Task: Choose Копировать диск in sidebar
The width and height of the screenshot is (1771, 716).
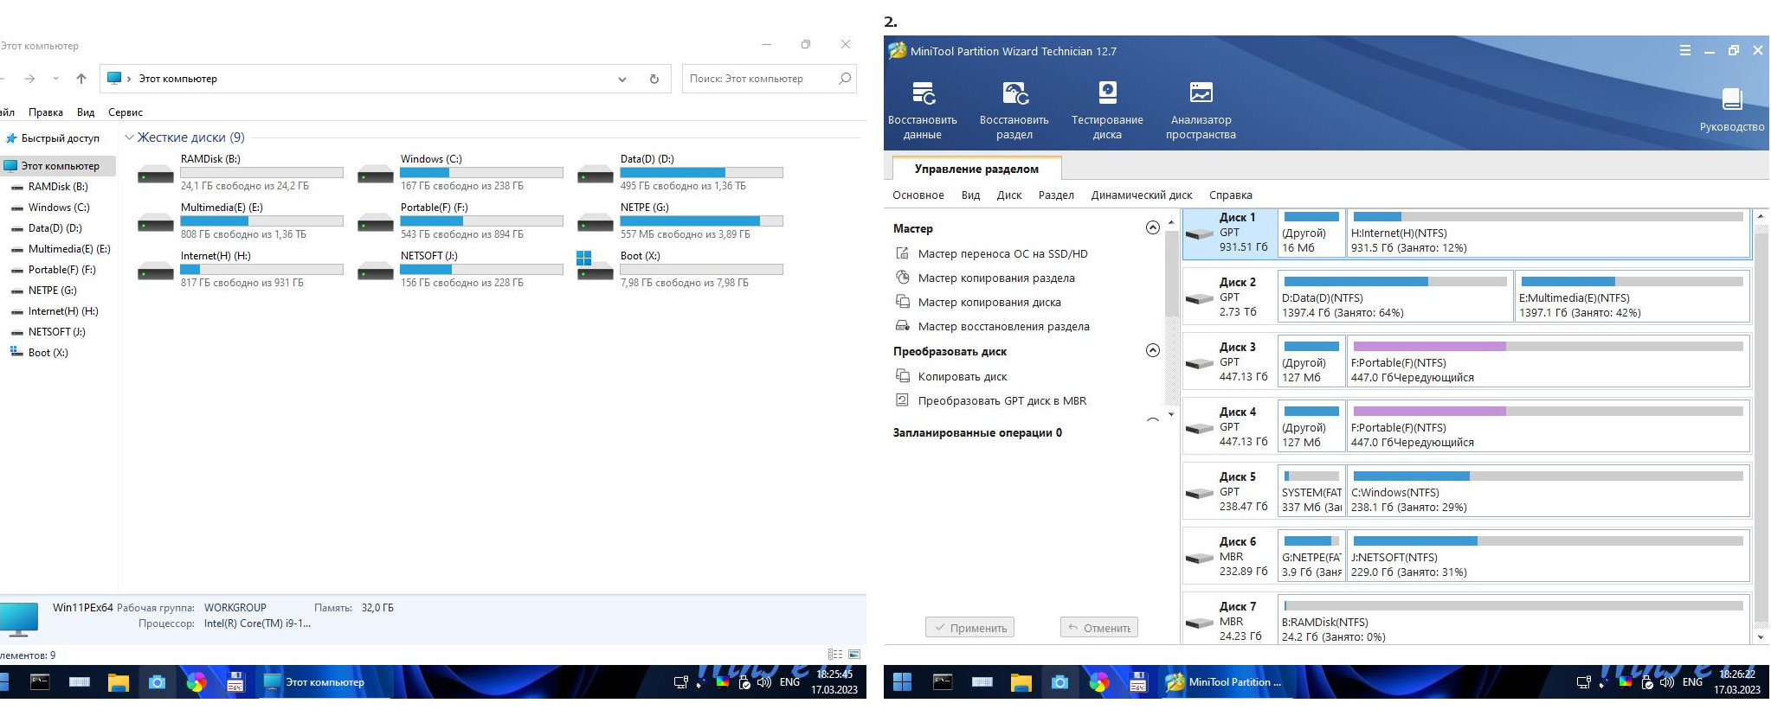Action: 963,376
